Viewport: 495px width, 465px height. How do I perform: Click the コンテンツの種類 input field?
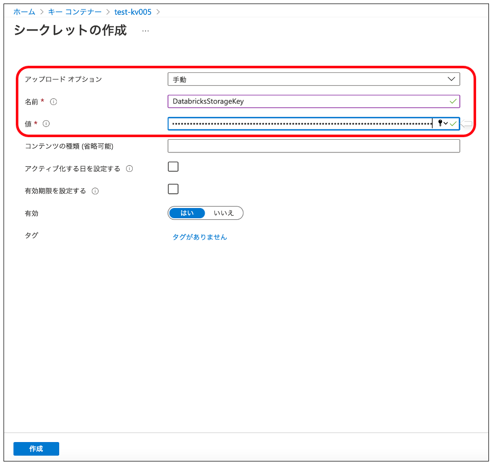[x=314, y=146]
